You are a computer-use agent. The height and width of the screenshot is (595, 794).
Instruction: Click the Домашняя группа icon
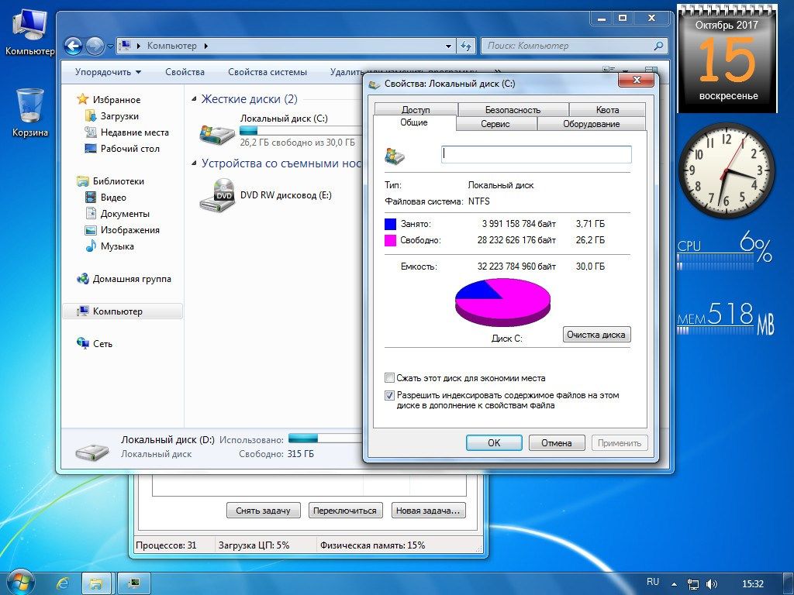tap(82, 279)
